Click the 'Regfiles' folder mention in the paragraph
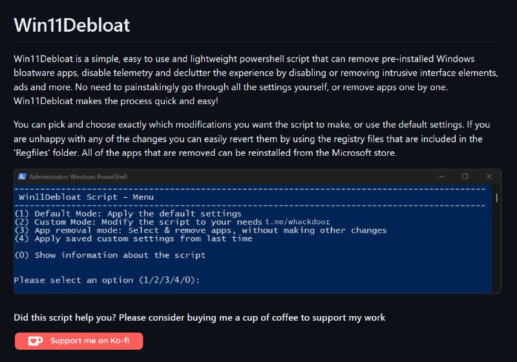517x362 pixels. 36,153
